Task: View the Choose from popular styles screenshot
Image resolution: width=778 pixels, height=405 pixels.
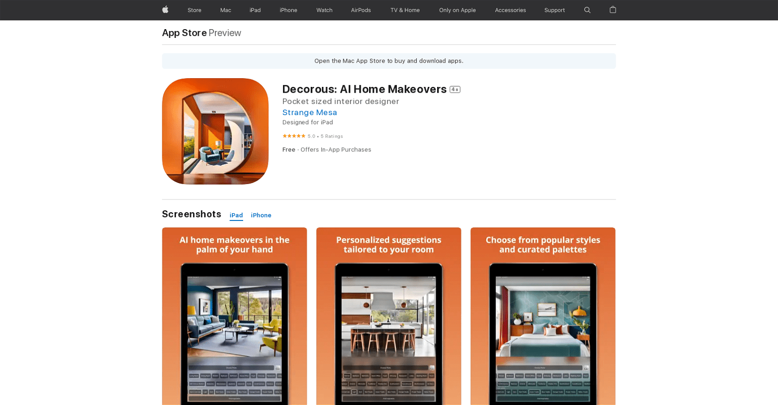Action: [543, 316]
